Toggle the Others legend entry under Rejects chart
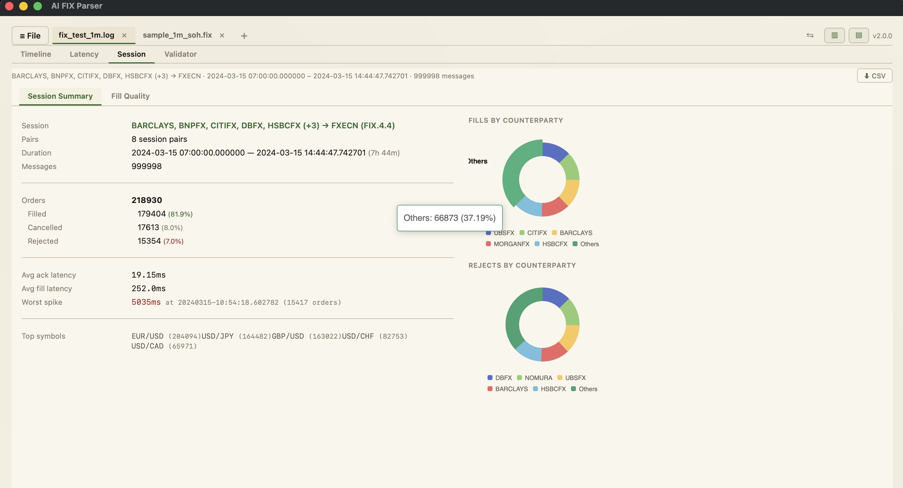903x488 pixels. point(584,389)
